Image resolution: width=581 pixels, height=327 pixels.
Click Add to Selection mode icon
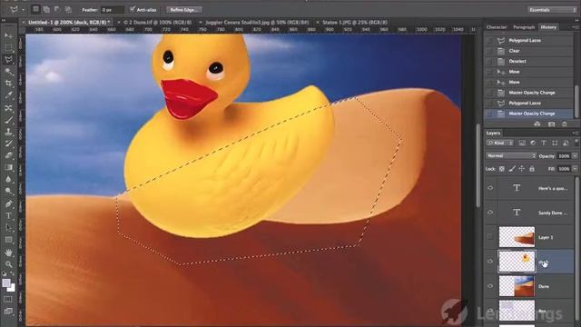coord(46,10)
